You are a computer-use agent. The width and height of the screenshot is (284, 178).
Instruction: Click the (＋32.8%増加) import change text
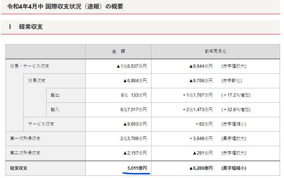pos(236,110)
